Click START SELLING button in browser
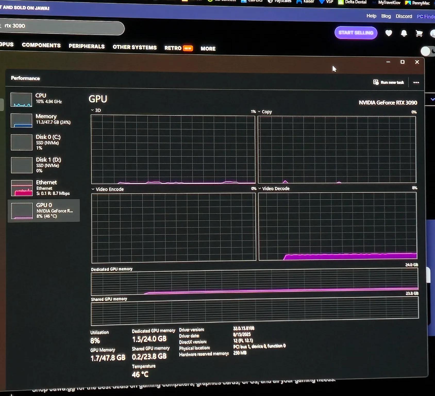This screenshot has height=396, width=435. tap(356, 33)
